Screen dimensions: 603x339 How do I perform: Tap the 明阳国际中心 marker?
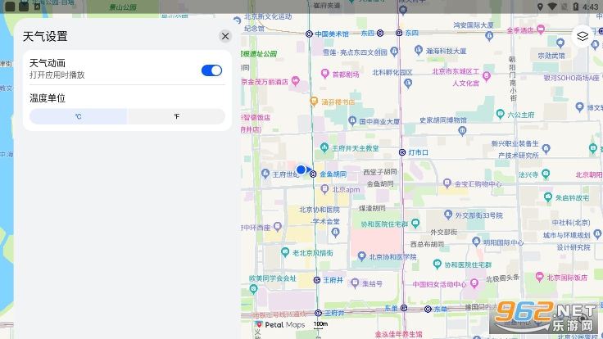[476, 242]
